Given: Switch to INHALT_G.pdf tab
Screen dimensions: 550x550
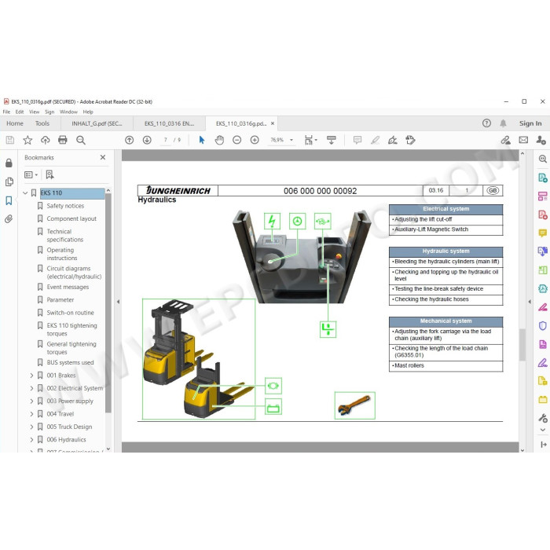Looking at the screenshot, I should click(x=97, y=123).
